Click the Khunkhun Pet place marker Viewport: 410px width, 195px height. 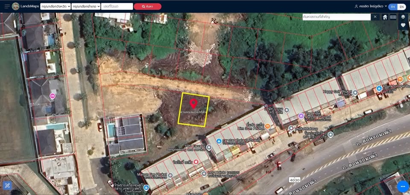[x=379, y=88]
